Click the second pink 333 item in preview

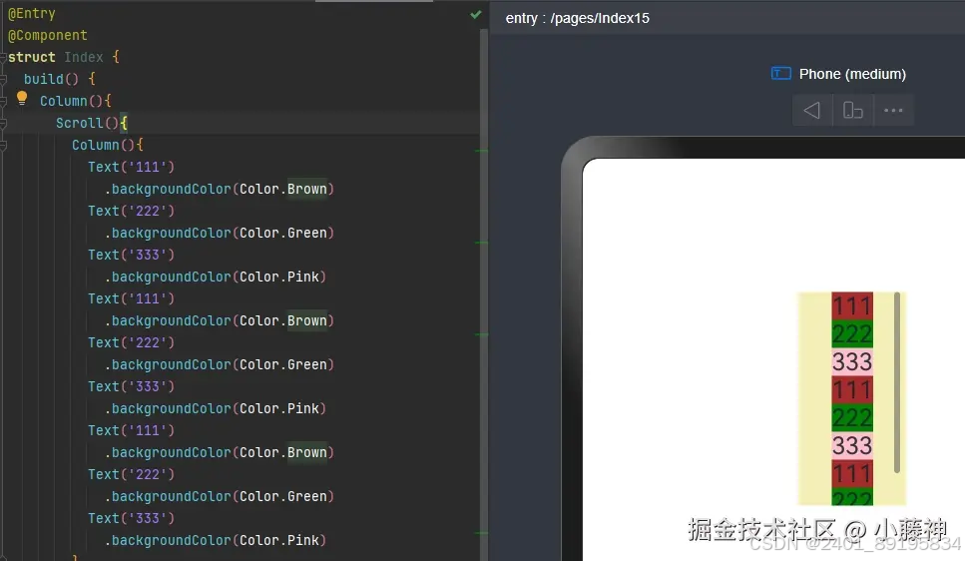(x=852, y=446)
